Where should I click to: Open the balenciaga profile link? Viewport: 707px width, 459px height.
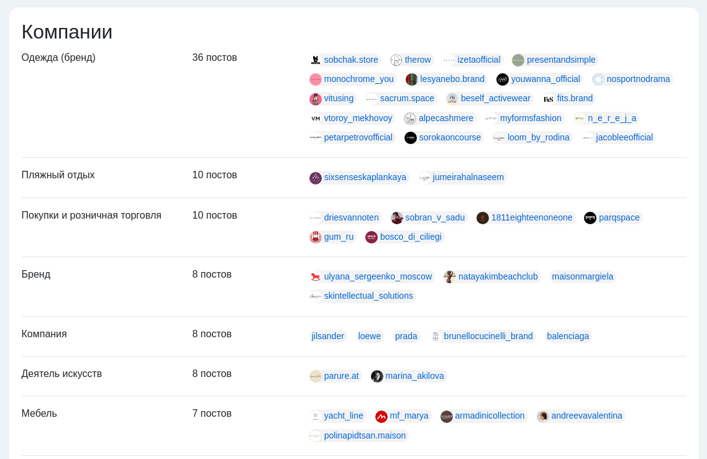tap(568, 336)
